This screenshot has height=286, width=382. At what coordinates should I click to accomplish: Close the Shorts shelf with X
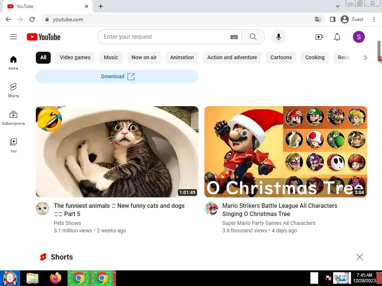[x=360, y=257]
